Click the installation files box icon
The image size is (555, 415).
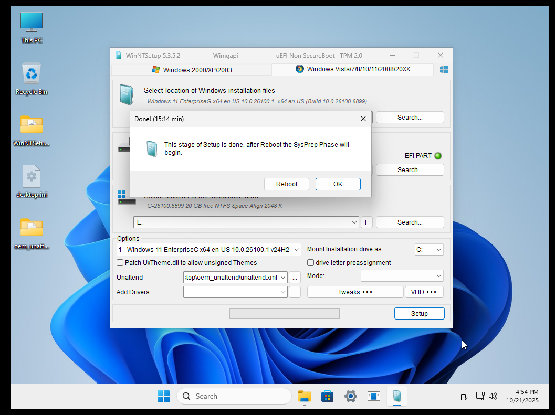pyautogui.click(x=126, y=95)
